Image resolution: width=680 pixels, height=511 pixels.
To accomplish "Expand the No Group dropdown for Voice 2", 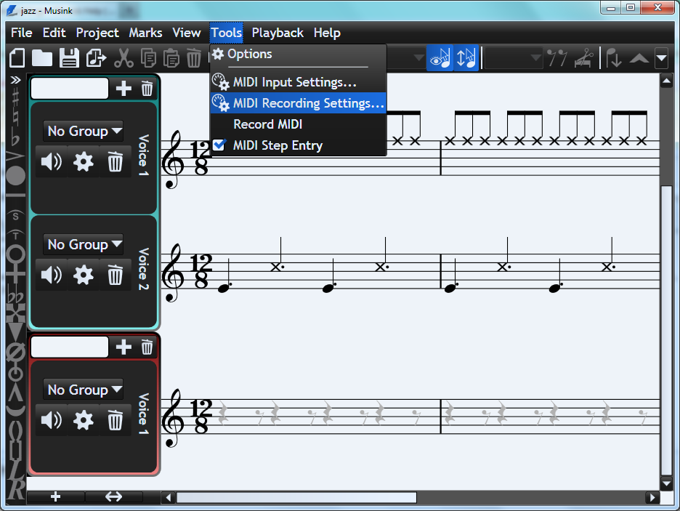I will click(83, 245).
